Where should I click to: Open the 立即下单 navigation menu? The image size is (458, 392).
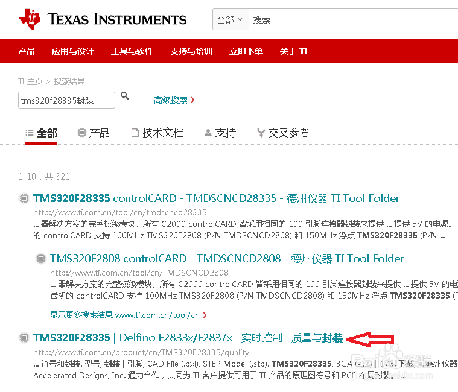[x=246, y=51]
